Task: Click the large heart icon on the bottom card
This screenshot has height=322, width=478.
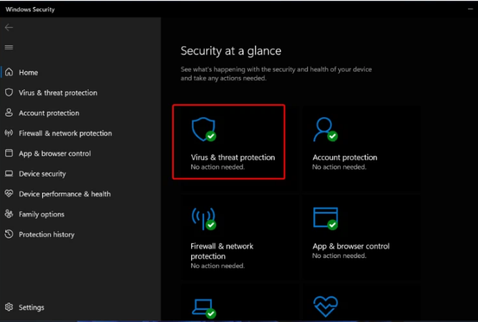Action: (x=326, y=306)
